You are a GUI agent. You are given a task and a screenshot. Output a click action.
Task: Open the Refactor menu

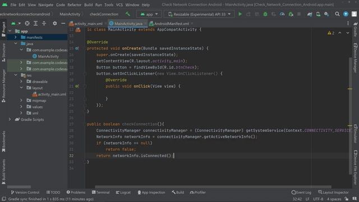[74, 4]
